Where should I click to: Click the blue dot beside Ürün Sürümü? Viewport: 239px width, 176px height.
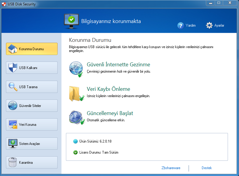(75, 141)
